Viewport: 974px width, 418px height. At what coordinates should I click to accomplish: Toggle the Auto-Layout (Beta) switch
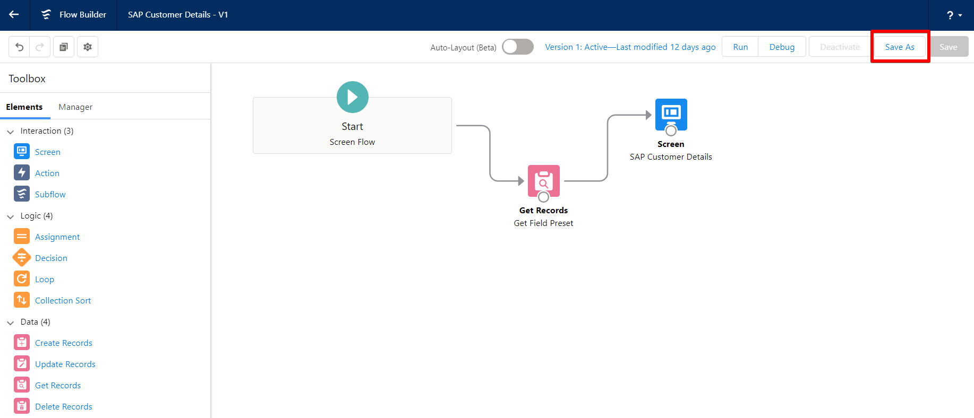pos(518,47)
